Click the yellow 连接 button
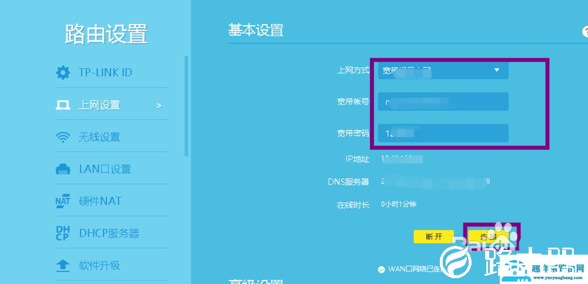This screenshot has height=284, width=588. click(x=488, y=236)
